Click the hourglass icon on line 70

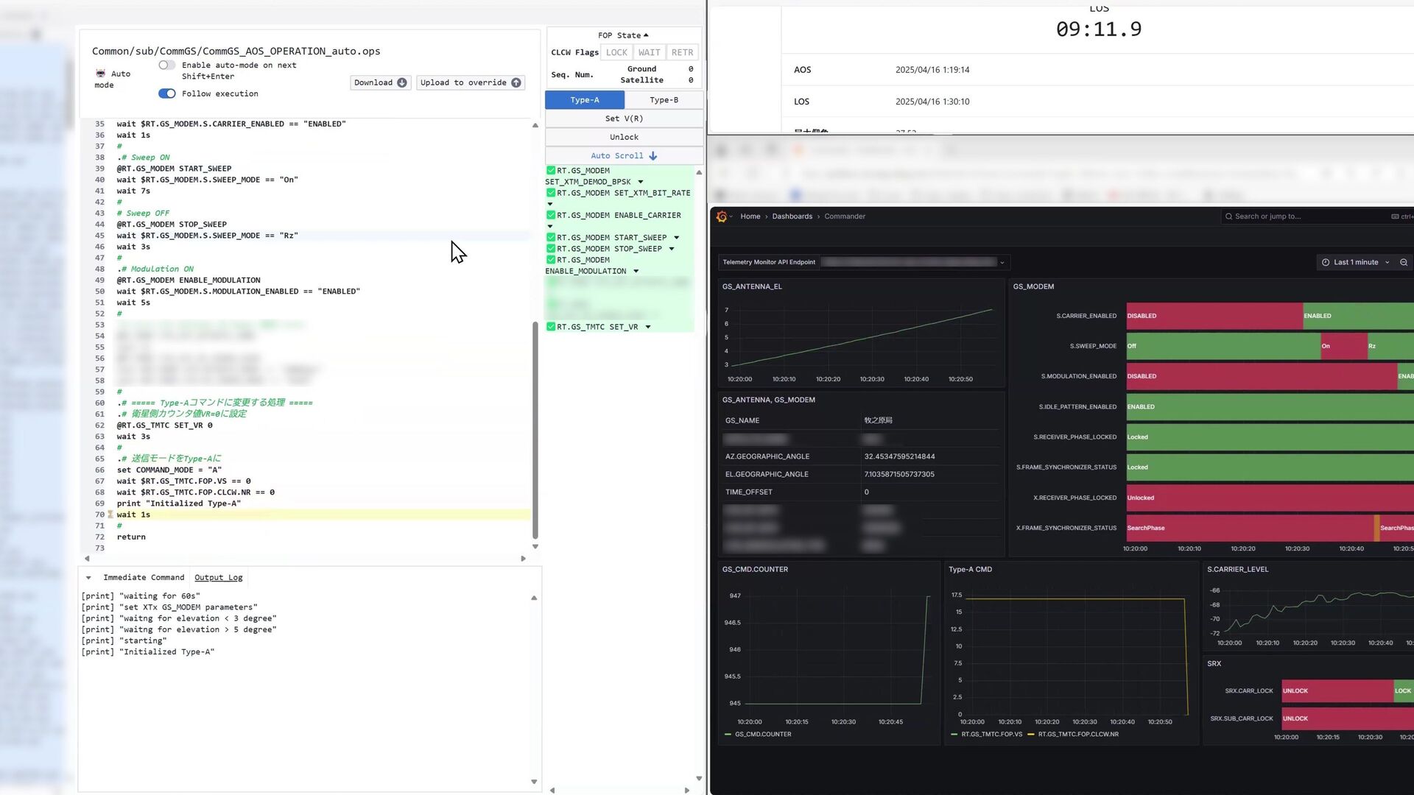[x=110, y=515]
